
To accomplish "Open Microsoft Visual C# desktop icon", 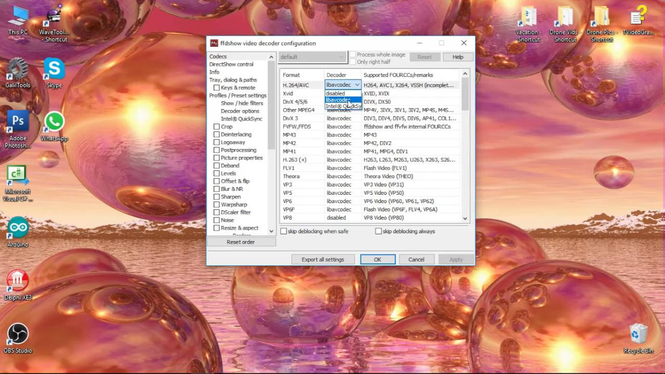I will [18, 184].
